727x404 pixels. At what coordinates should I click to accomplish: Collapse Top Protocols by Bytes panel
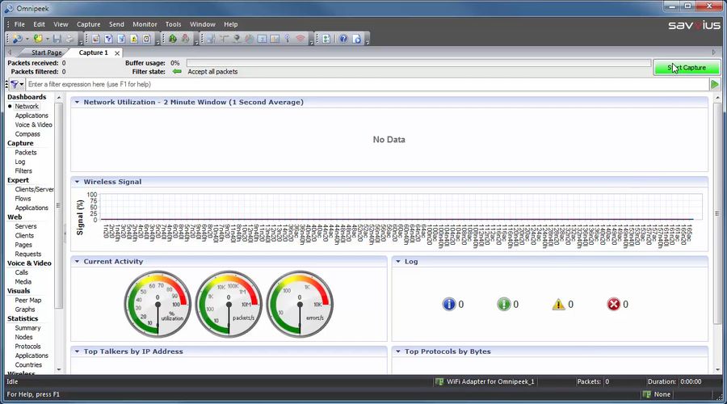[397, 351]
